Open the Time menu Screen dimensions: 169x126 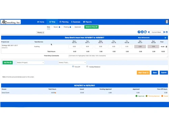(52, 22)
